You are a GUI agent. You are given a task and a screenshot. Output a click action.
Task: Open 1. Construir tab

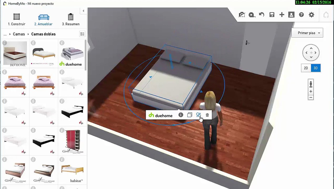17,20
